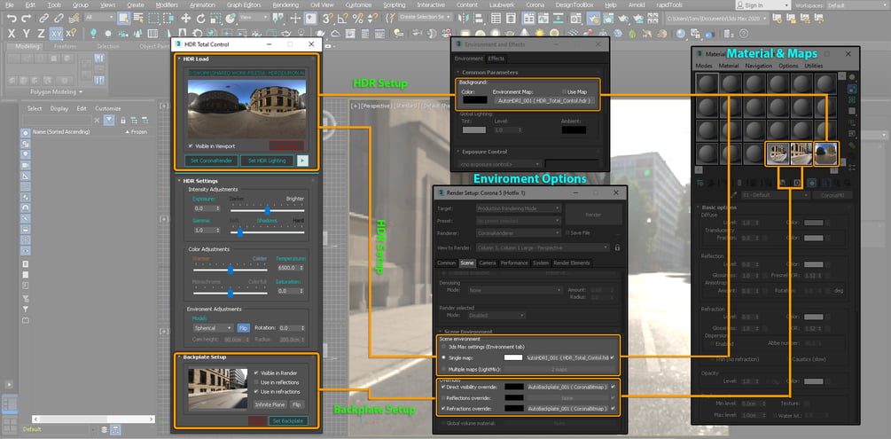This screenshot has width=891, height=439.
Task: Toggle Use Map checkbox in Environment
Action: coord(564,91)
